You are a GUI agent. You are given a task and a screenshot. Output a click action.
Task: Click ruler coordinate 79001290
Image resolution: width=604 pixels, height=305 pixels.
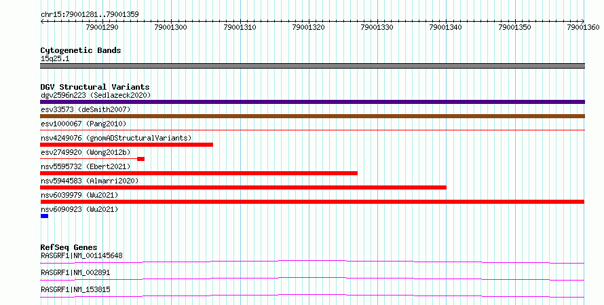[102, 27]
